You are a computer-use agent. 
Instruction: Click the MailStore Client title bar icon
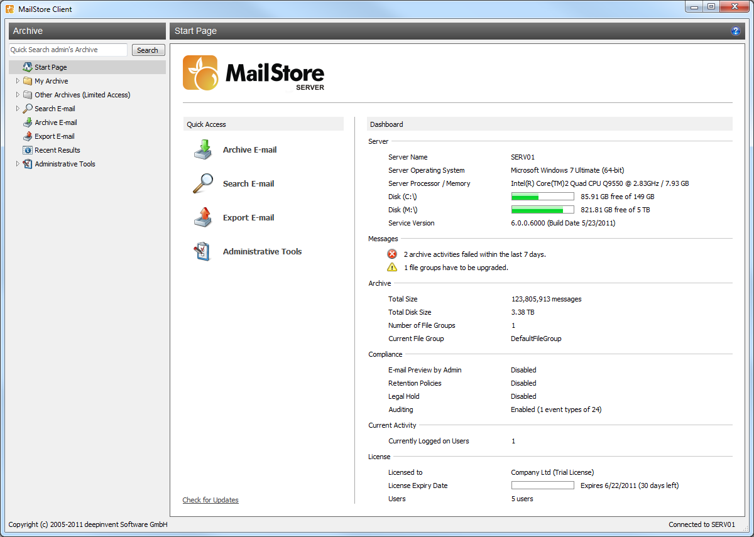click(x=10, y=9)
